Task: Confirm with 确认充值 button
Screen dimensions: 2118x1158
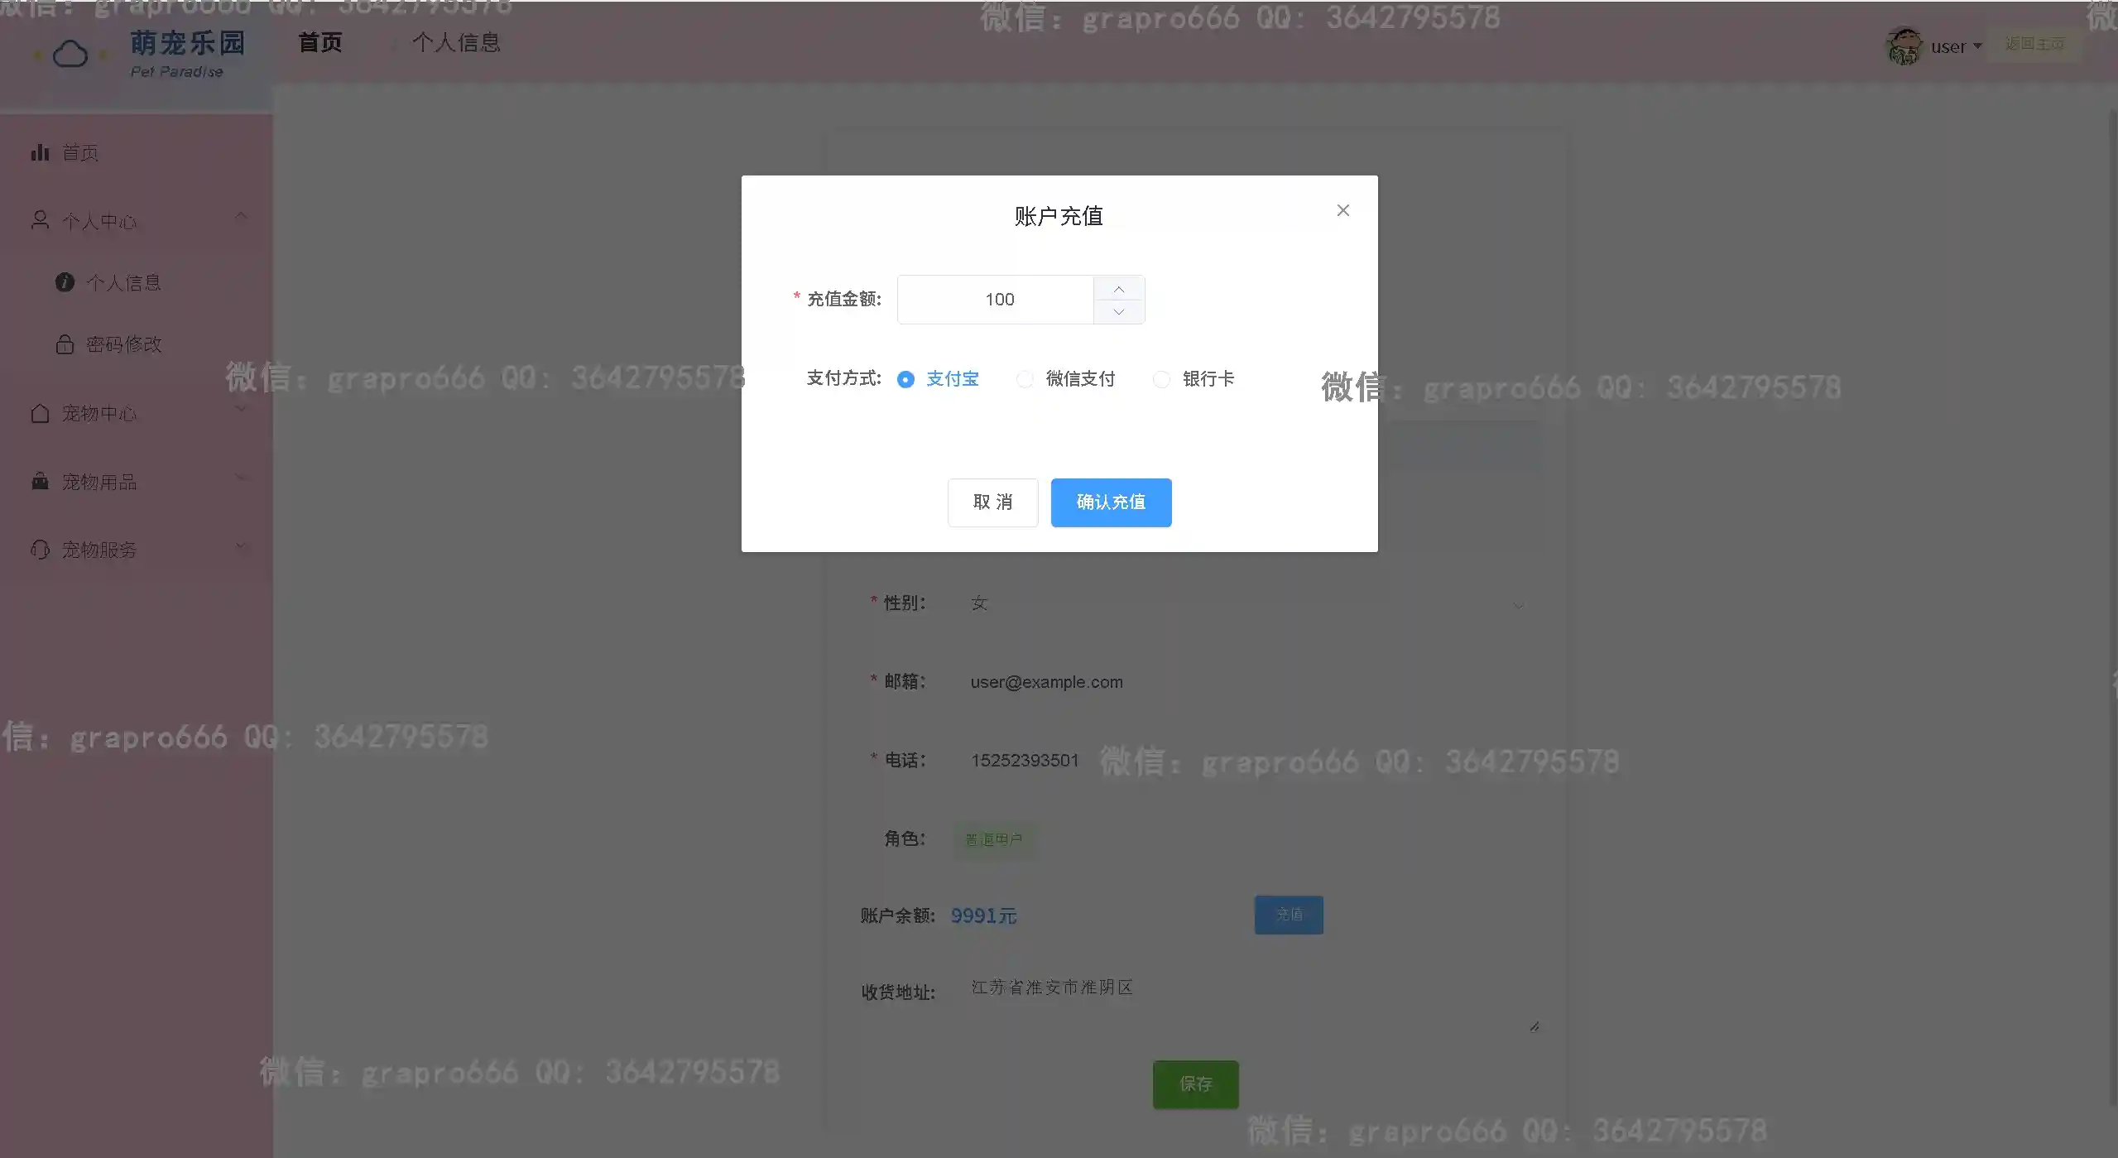Action: 1111,502
